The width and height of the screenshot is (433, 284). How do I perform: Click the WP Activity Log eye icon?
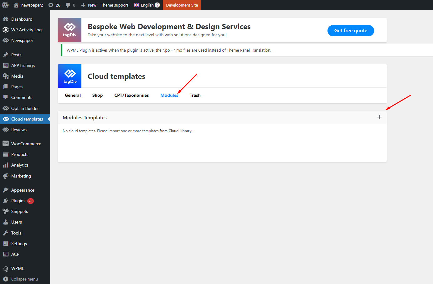[6, 30]
